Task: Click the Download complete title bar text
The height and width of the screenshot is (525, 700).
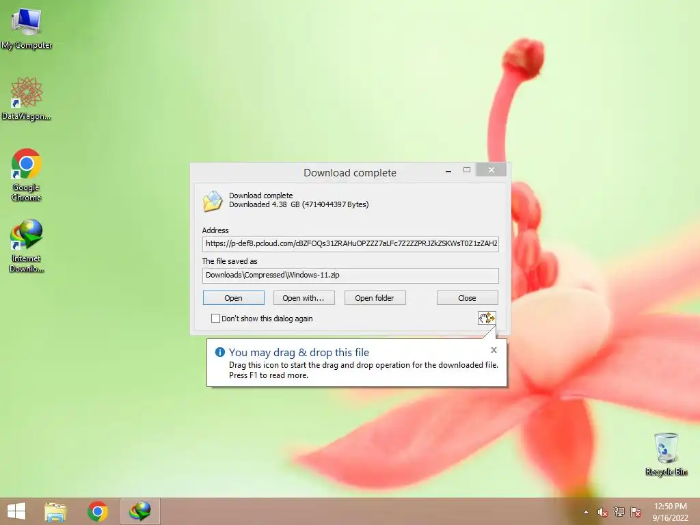Action: [x=350, y=173]
